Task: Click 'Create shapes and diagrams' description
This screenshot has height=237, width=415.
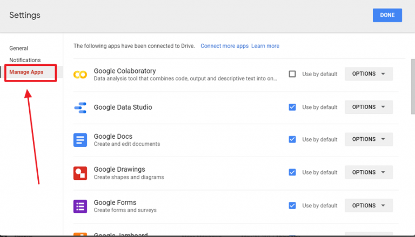Action: (129, 177)
